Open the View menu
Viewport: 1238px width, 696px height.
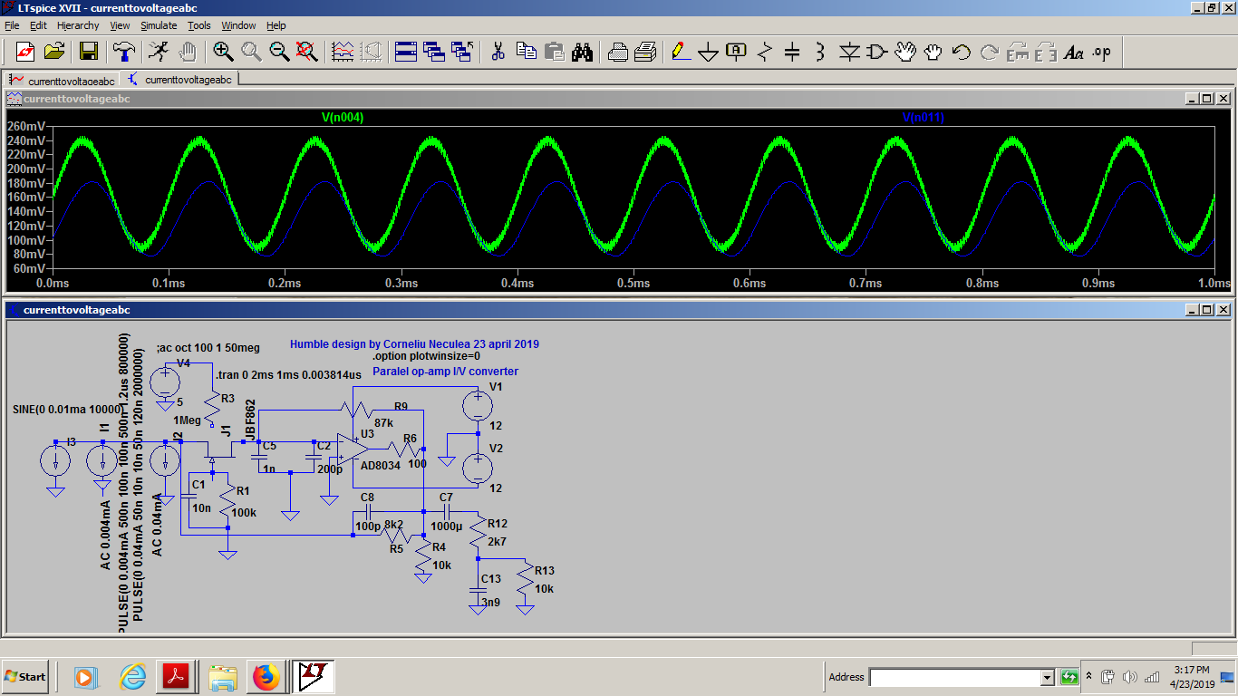point(121,25)
